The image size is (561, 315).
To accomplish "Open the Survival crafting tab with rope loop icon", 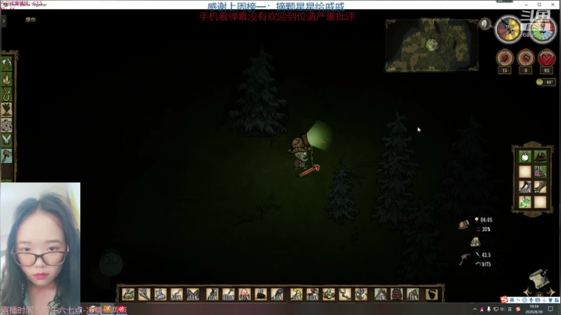I will pos(6,94).
